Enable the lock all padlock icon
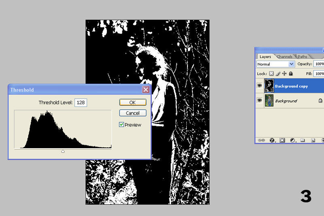 click(291, 74)
